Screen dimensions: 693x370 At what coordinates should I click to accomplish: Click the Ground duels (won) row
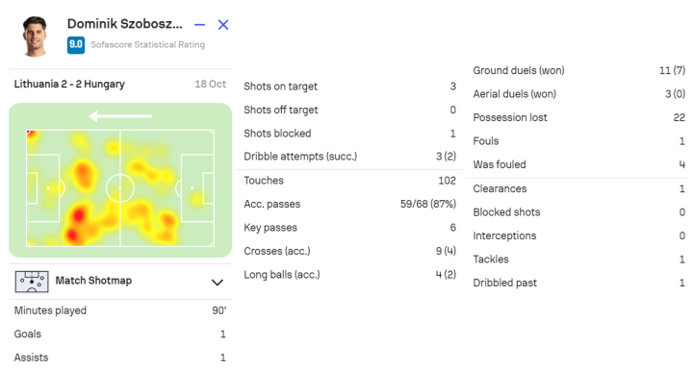click(579, 70)
